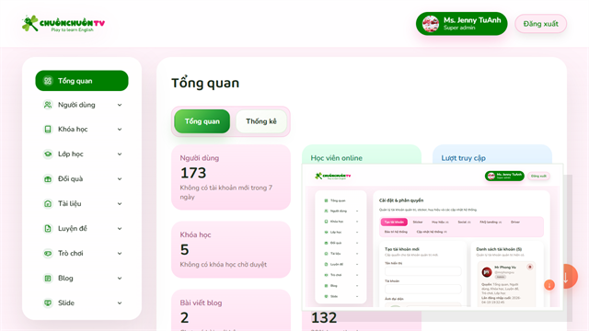Click the Trò chơi game icon
589x331 pixels.
click(48, 254)
